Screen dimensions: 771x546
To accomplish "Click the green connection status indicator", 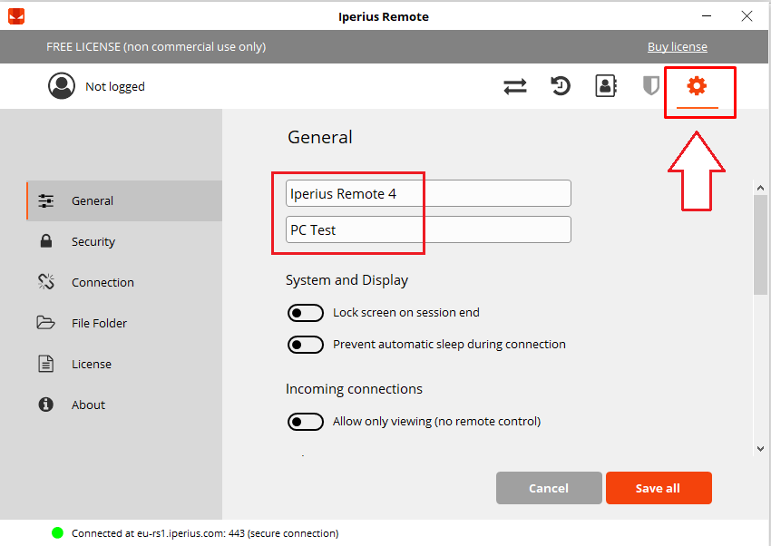I will point(57,532).
